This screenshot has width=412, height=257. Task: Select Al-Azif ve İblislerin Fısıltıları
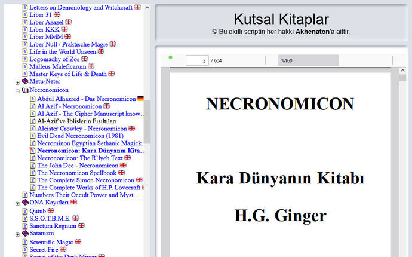pyautogui.click(x=77, y=121)
